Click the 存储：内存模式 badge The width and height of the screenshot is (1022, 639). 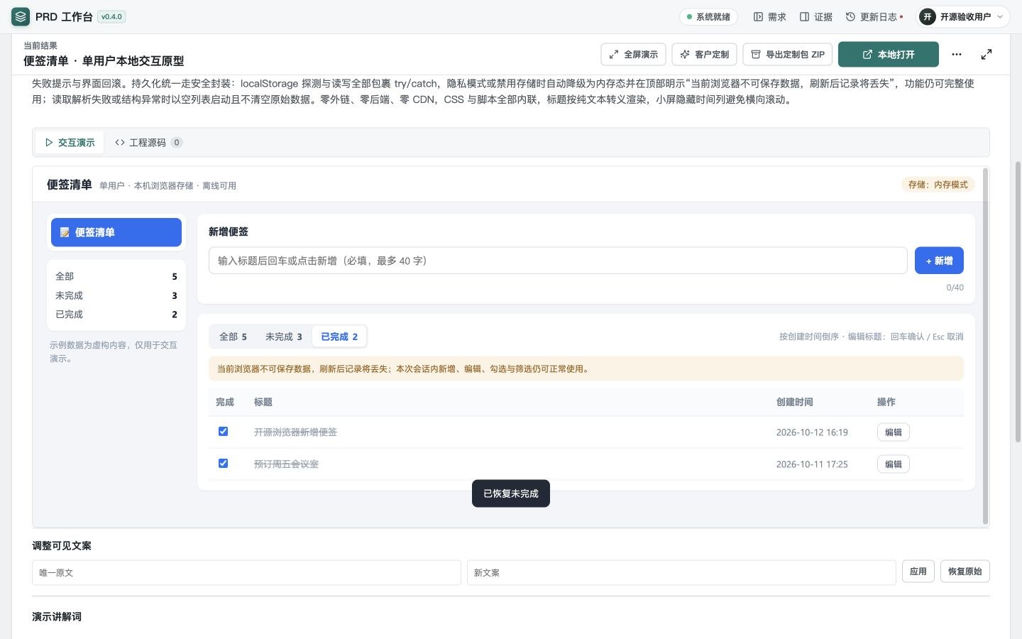[938, 185]
